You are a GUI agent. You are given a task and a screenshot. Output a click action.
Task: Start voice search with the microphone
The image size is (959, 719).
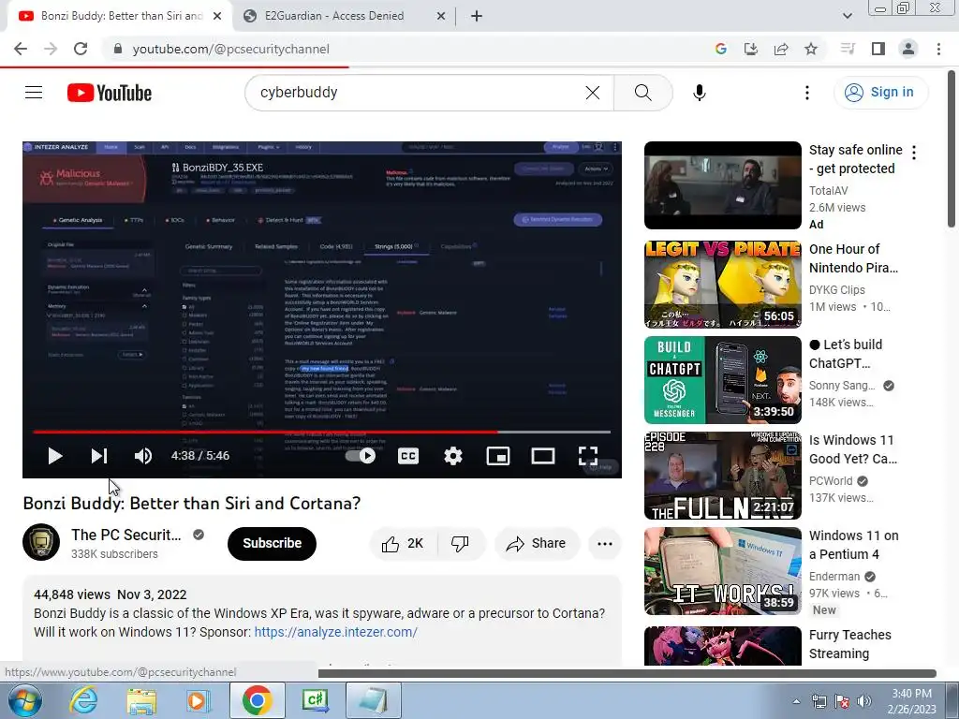699,93
